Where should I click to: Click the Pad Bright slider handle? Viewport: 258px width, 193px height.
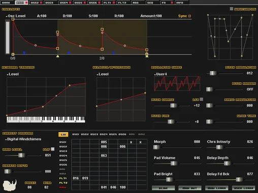170,179
